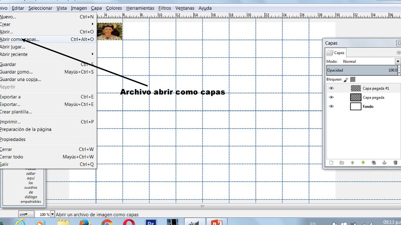The height and width of the screenshot is (225, 401).
Task: Raise the layer with up arrow icon
Action: point(352,163)
